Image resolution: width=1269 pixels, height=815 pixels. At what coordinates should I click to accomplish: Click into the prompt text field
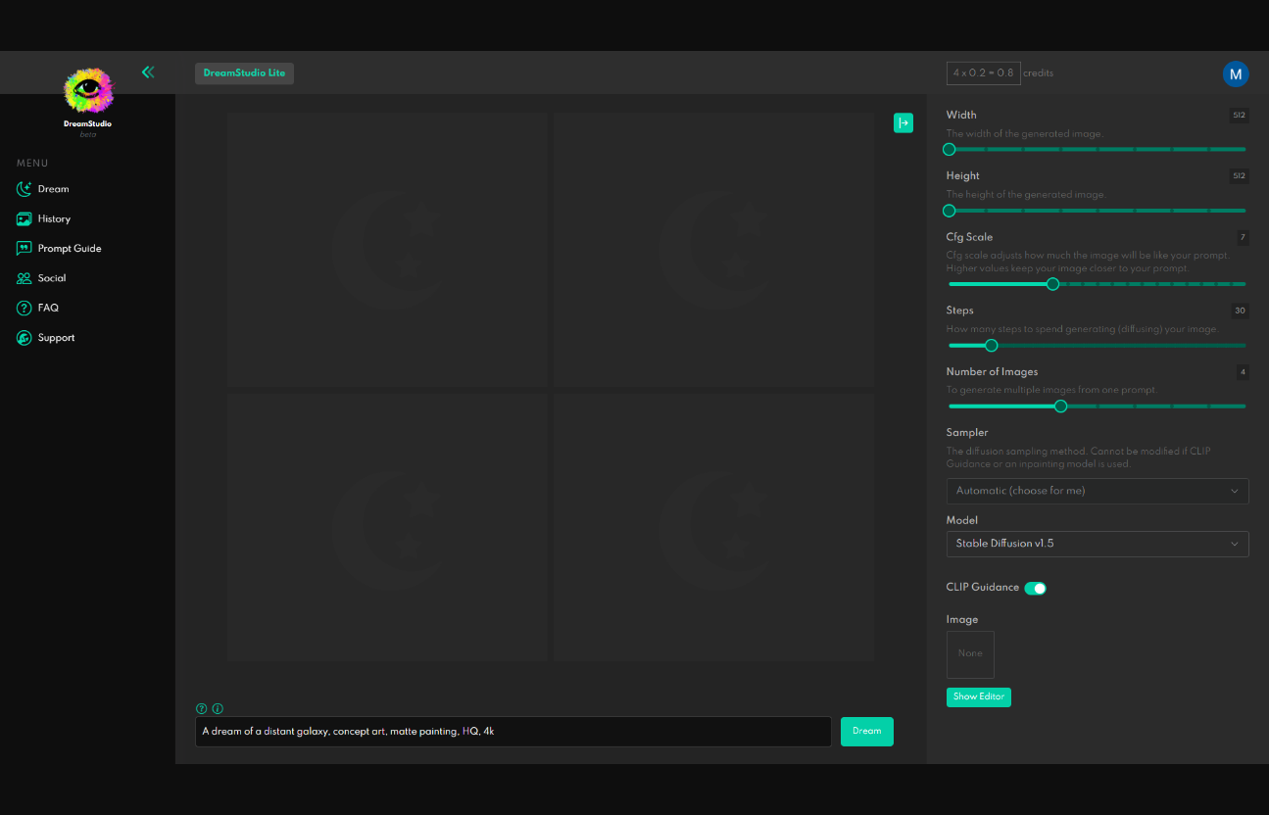[512, 731]
